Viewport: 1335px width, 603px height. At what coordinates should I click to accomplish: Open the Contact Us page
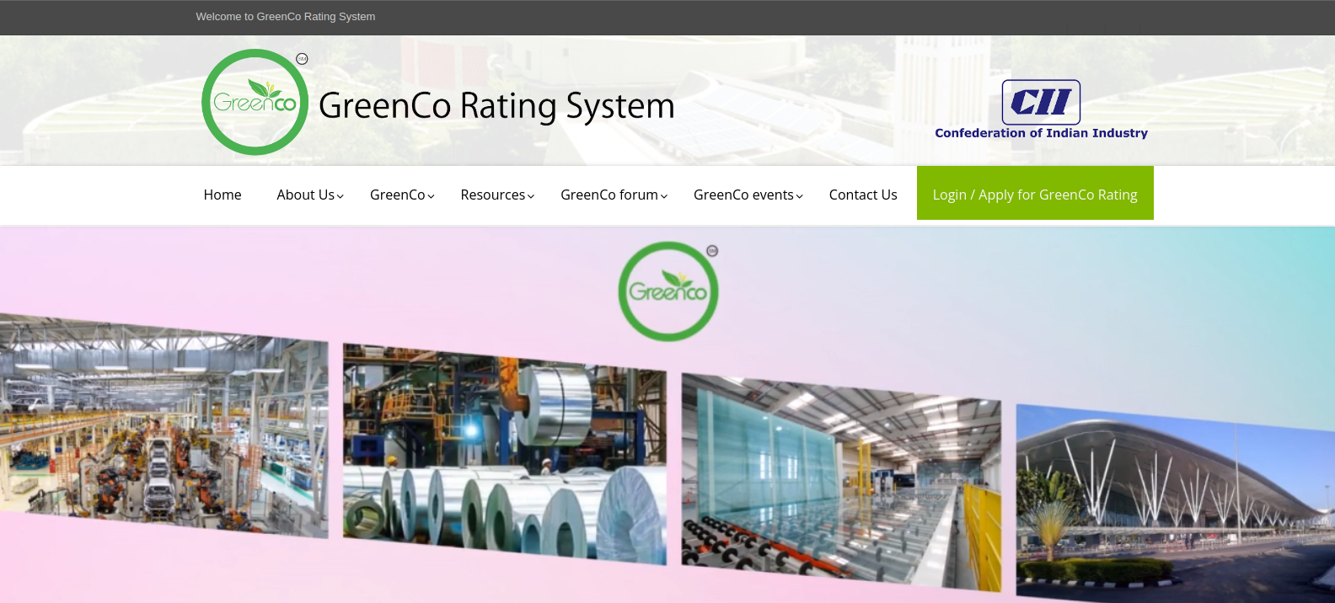(x=863, y=195)
